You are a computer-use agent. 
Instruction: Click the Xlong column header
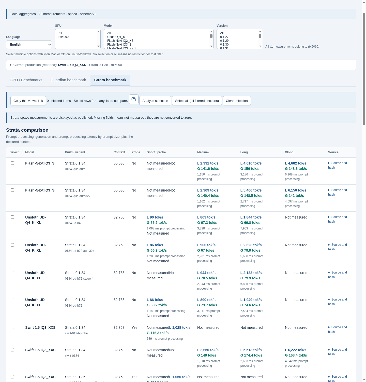[x=289, y=152]
